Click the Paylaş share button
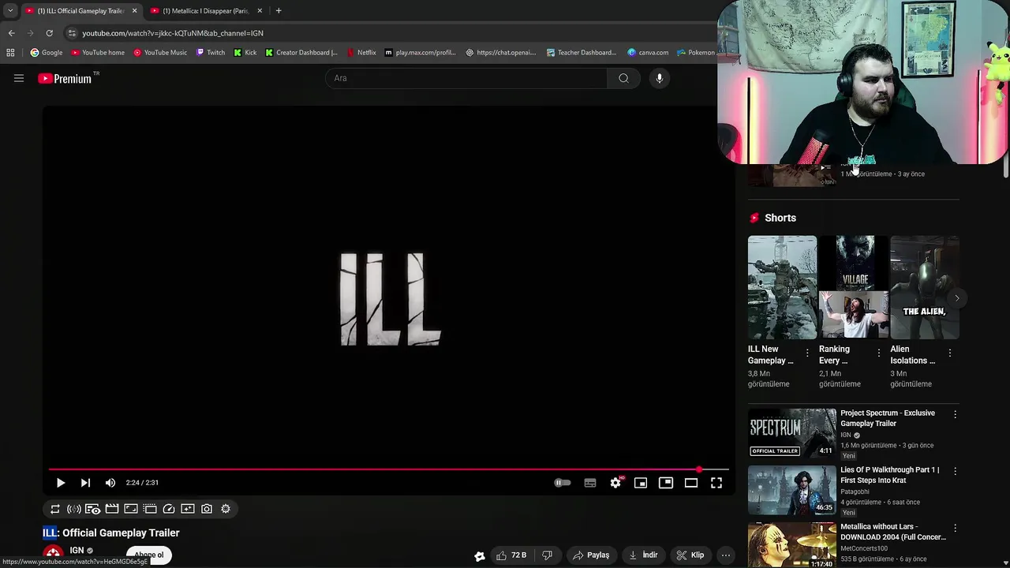The image size is (1010, 568). click(x=591, y=555)
